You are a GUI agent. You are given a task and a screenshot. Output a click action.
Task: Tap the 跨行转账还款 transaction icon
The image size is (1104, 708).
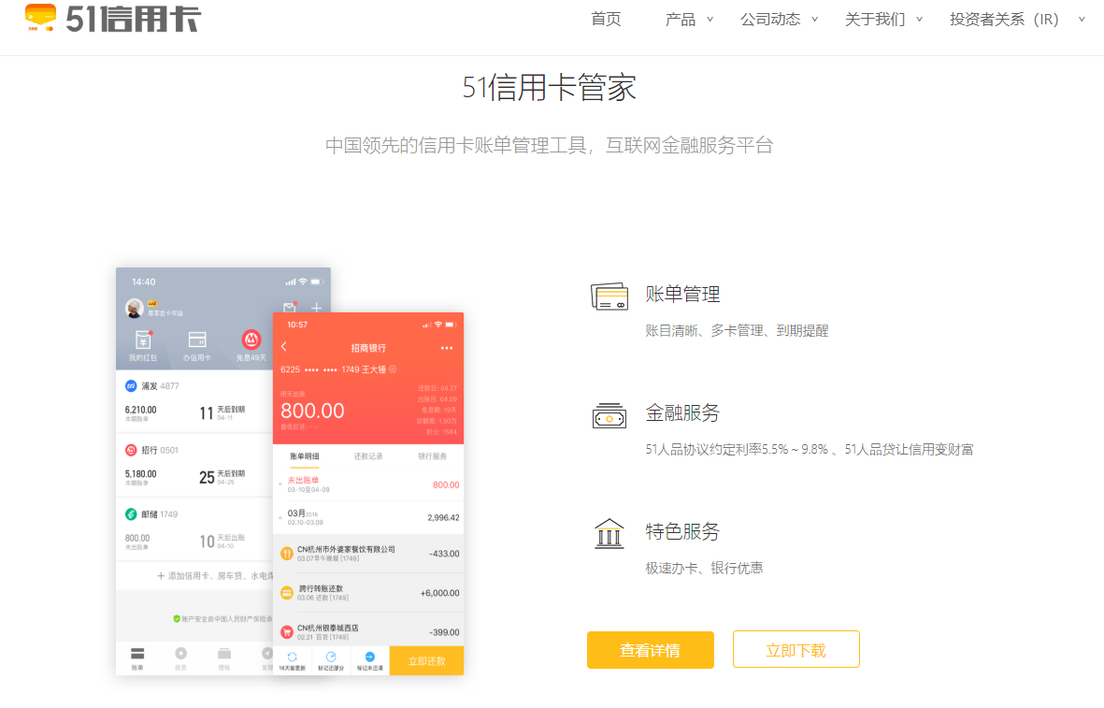(x=287, y=593)
